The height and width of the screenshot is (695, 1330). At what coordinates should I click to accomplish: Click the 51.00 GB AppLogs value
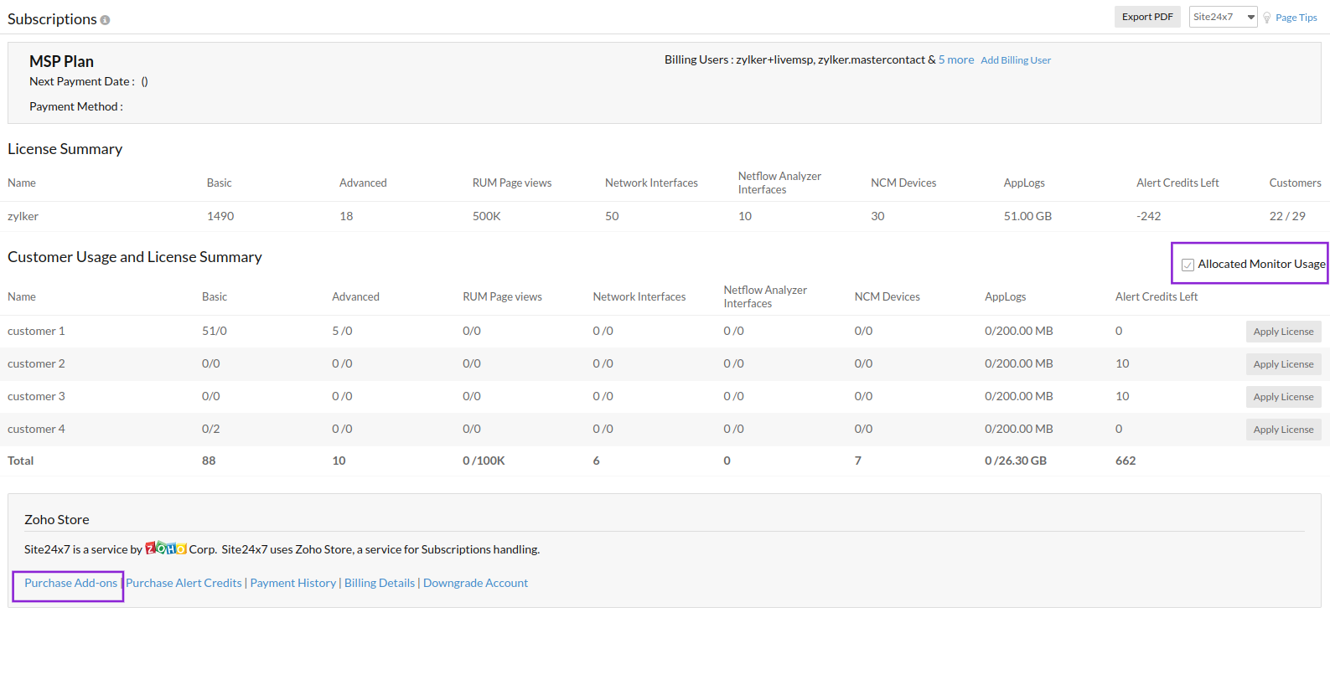[1027, 216]
